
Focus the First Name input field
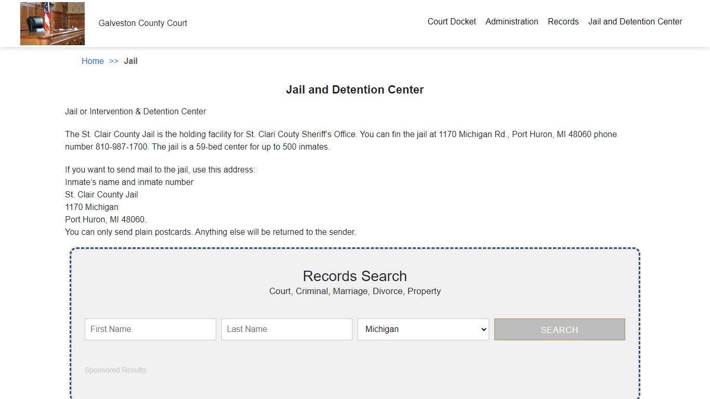tap(150, 329)
